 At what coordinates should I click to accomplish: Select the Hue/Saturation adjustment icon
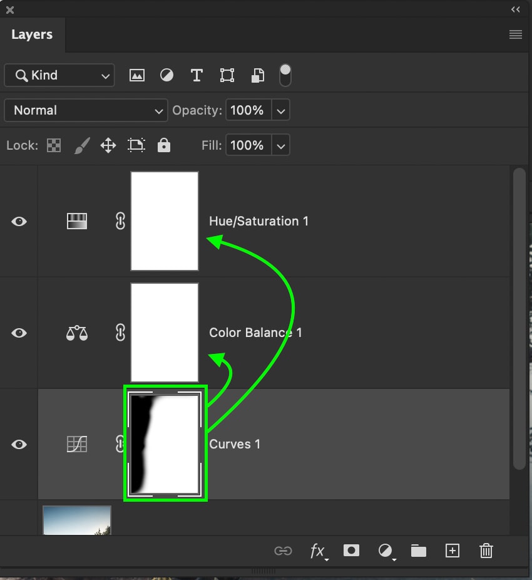point(77,221)
